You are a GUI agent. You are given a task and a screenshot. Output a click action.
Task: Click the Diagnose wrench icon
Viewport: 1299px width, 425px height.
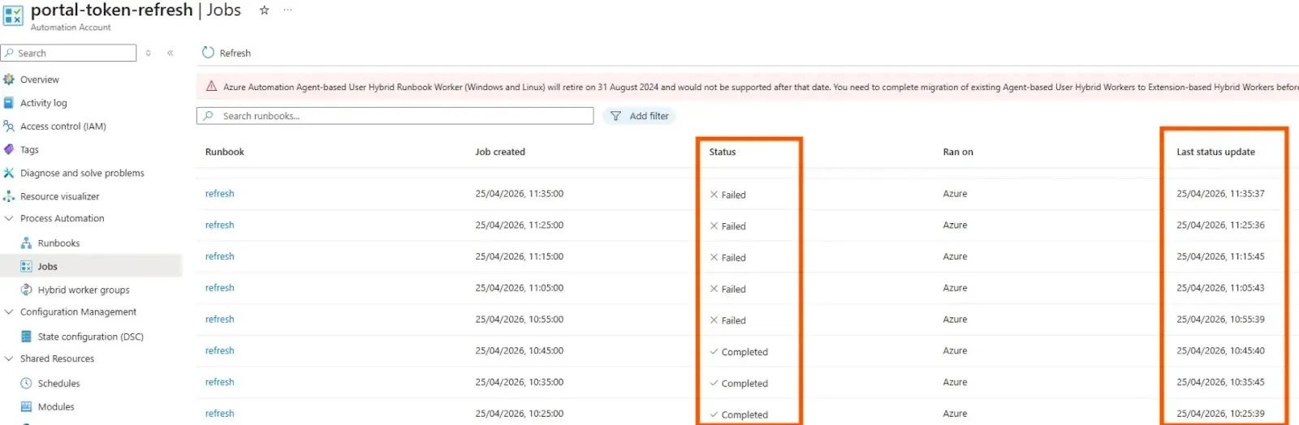point(9,173)
